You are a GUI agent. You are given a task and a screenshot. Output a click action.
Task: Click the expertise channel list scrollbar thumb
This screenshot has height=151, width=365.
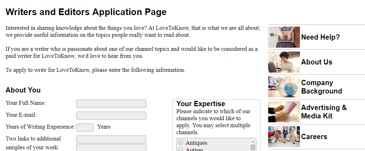coord(253,147)
